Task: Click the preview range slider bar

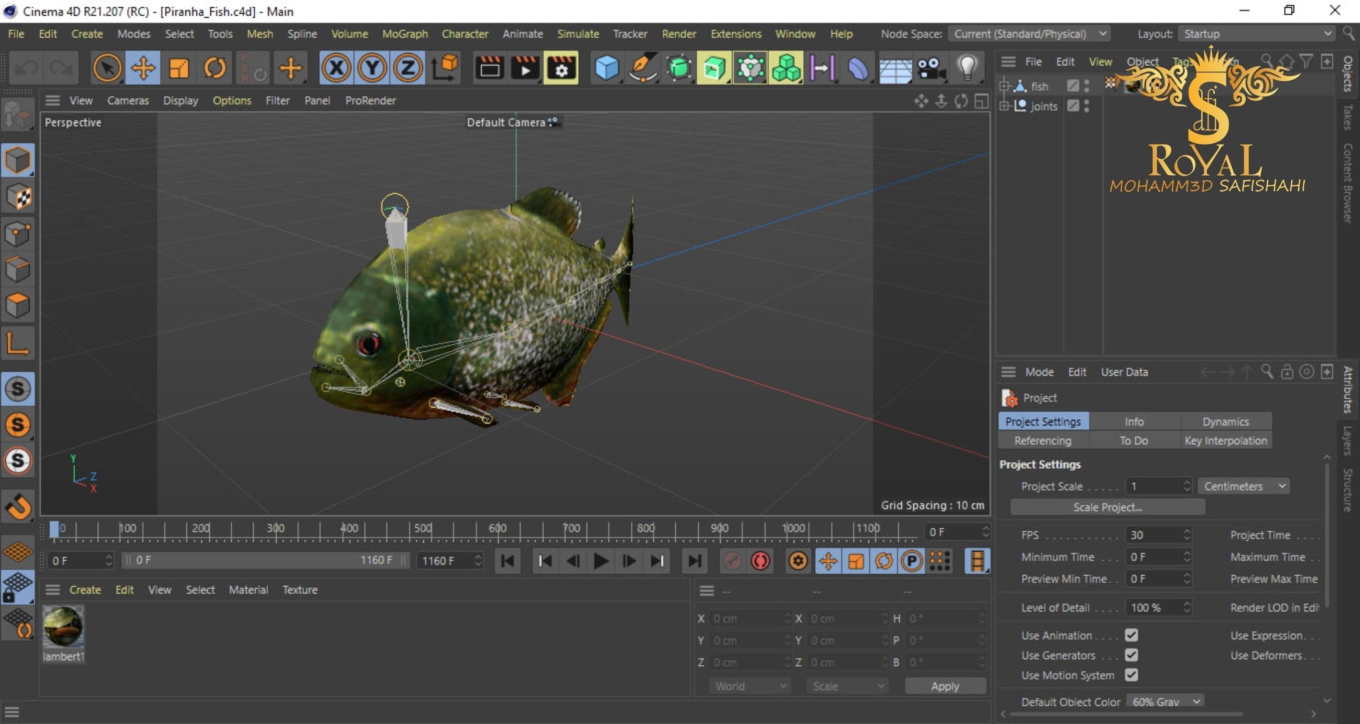Action: [265, 560]
